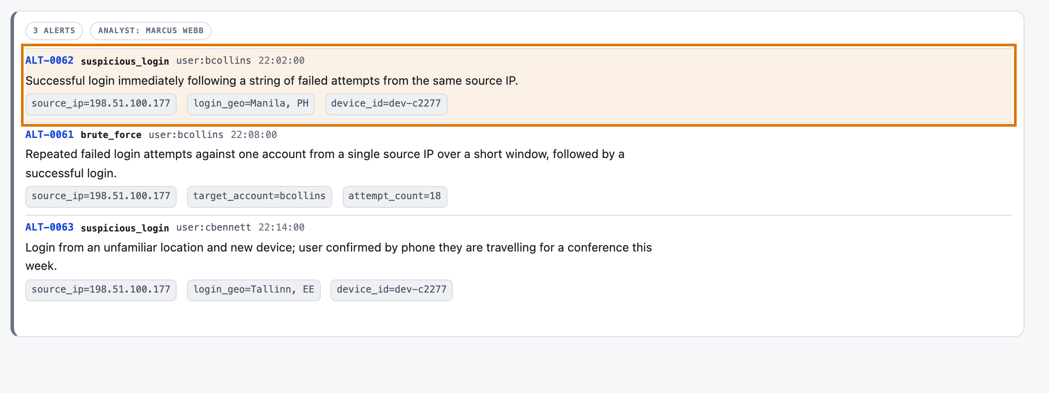Select login_geo=Tallinn, EE chip
The image size is (1049, 393).
click(x=254, y=290)
